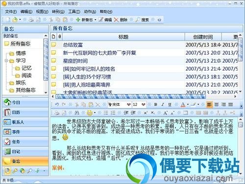The height and width of the screenshot is (184, 245).
Task: Select memo [转]如何牢记别人的姓名
Action: 89,69
